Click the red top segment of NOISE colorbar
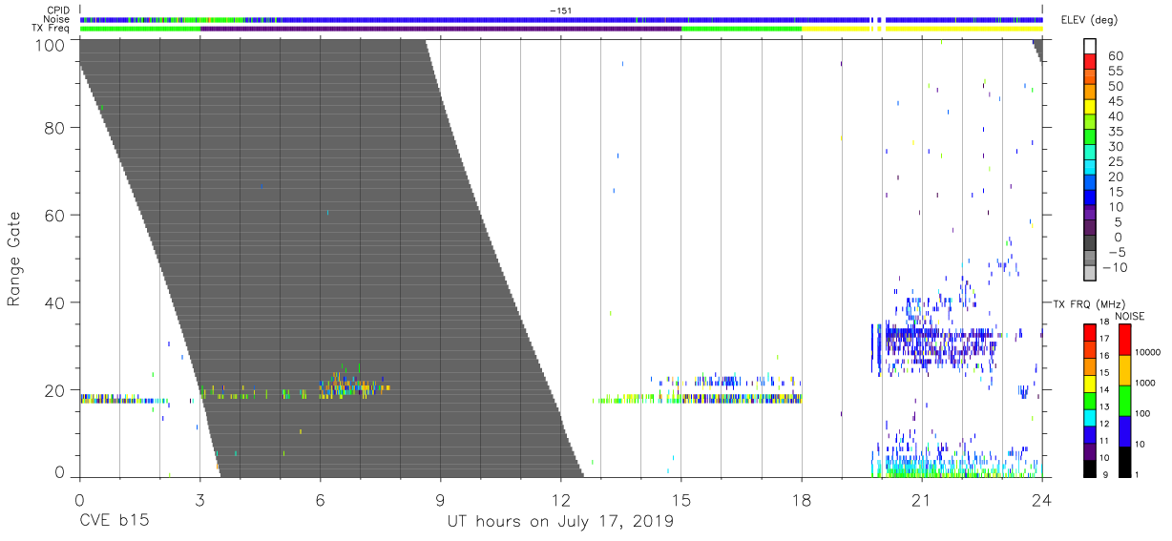 click(1125, 340)
